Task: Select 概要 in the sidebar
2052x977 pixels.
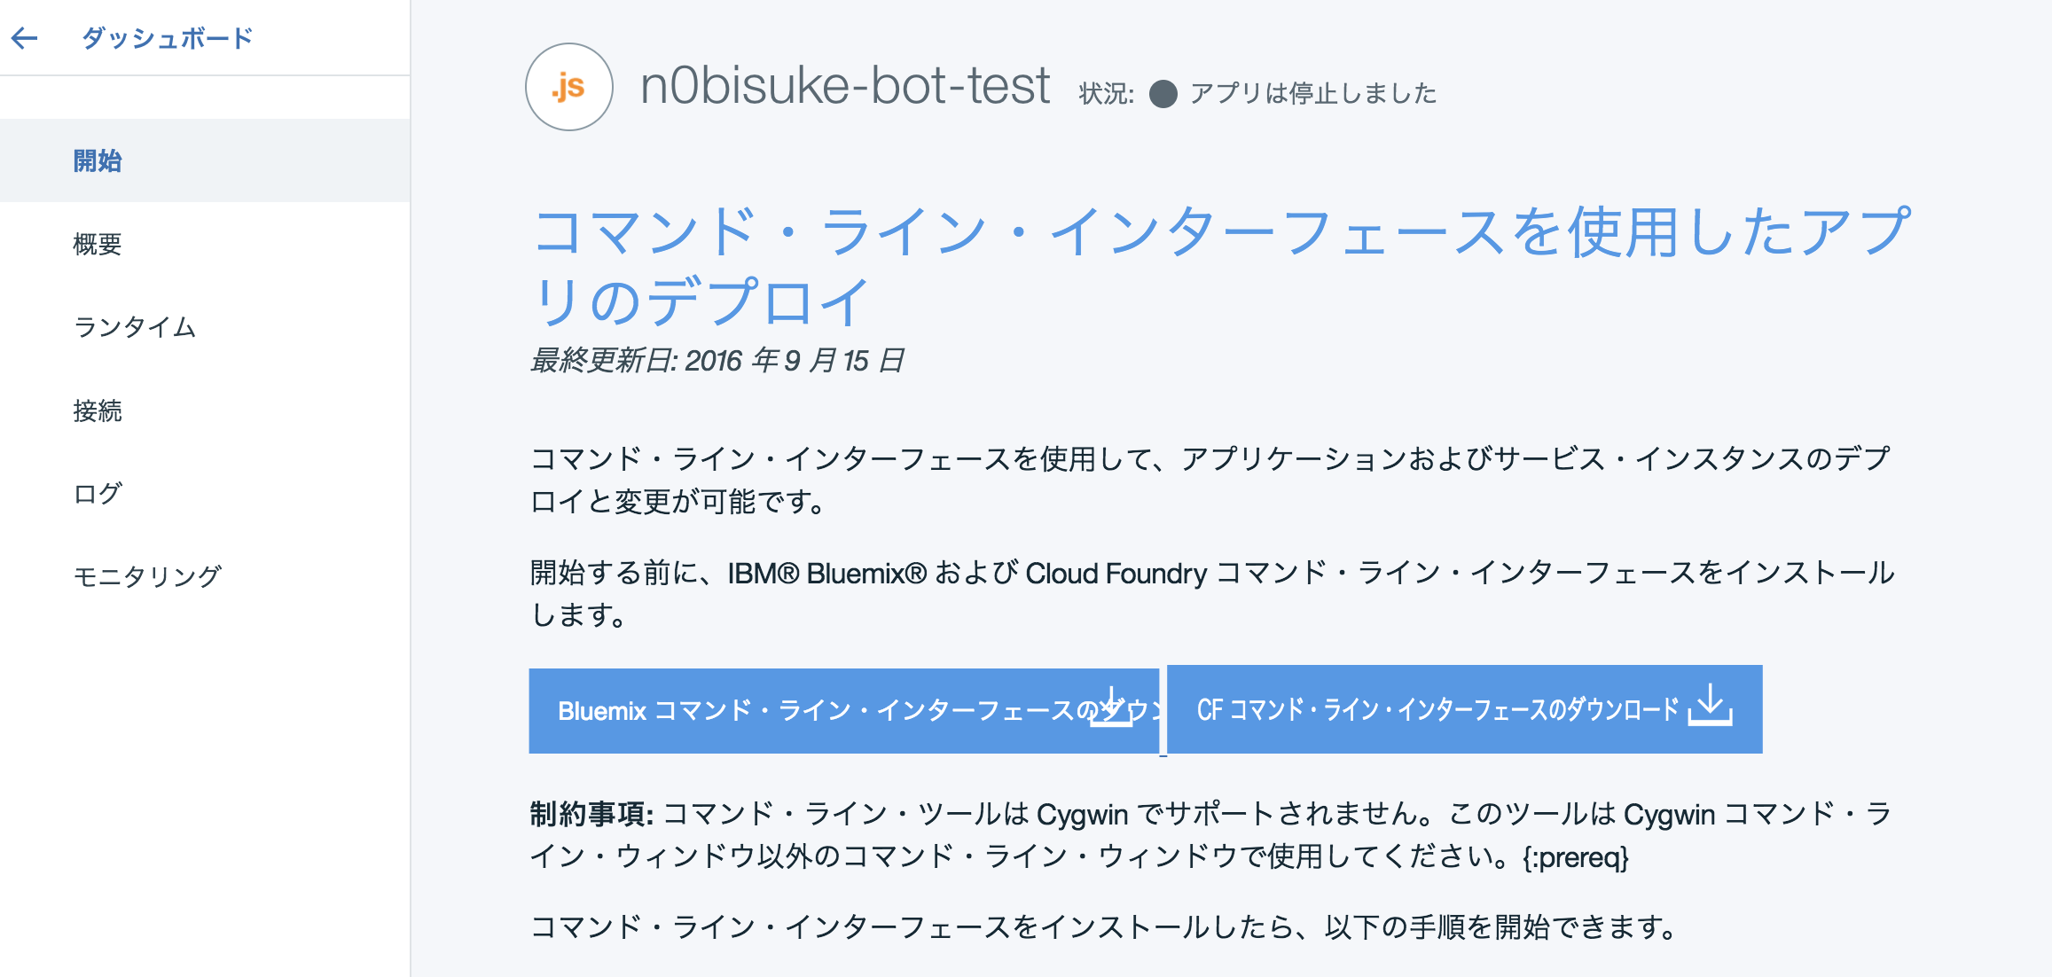Action: coord(98,245)
